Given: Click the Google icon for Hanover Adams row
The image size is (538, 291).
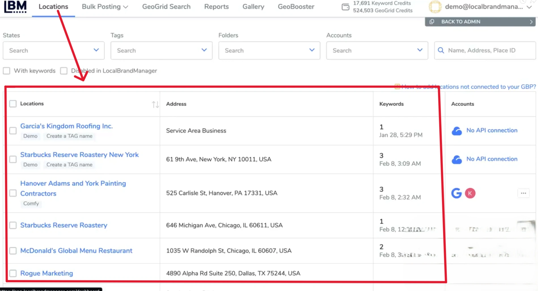Looking at the screenshot, I should pos(456,193).
